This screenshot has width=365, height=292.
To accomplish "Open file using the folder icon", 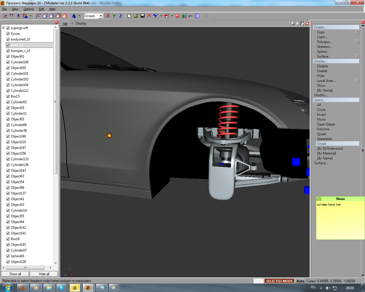I will 136,16.
